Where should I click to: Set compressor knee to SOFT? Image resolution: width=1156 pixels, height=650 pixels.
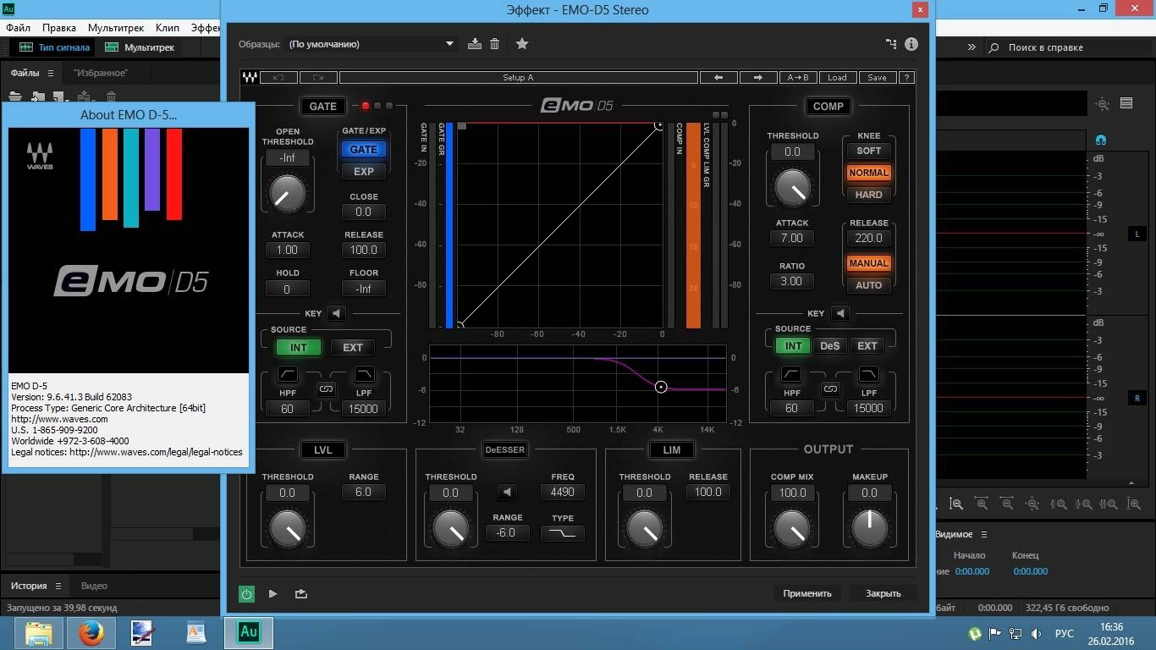point(868,151)
